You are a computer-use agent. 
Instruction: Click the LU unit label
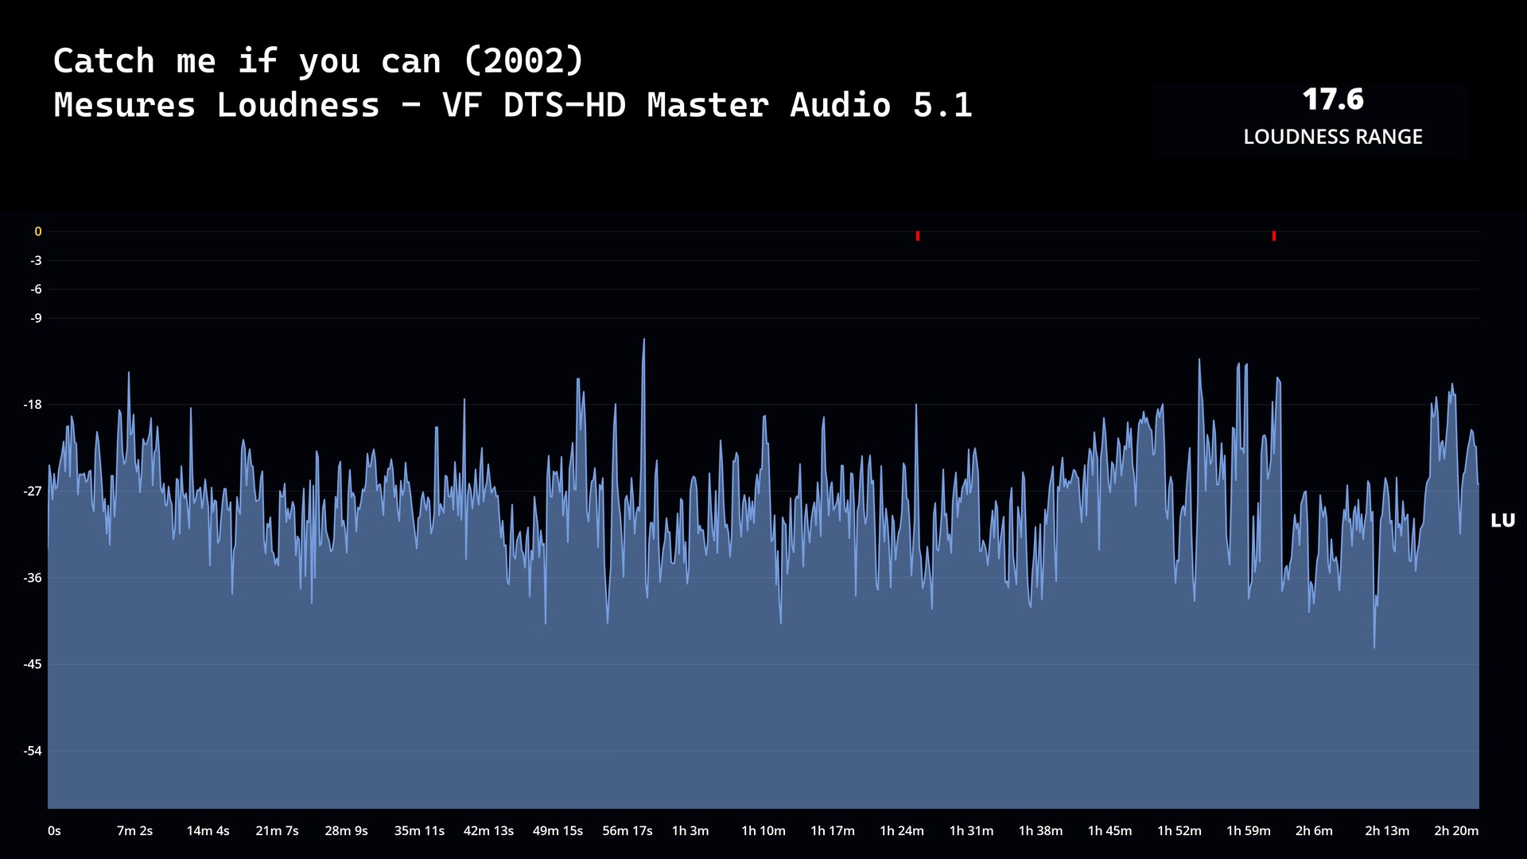click(1502, 521)
